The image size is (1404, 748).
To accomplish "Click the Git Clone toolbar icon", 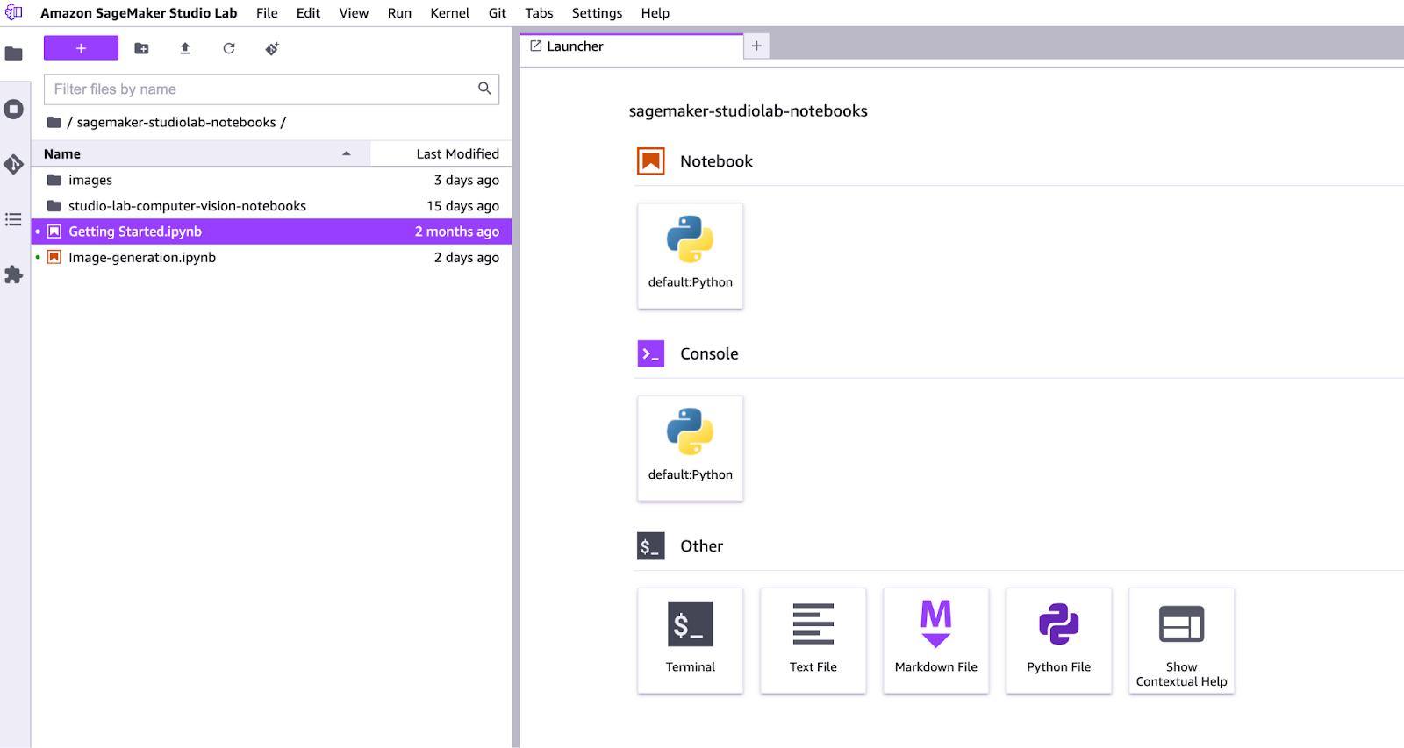I will (272, 48).
